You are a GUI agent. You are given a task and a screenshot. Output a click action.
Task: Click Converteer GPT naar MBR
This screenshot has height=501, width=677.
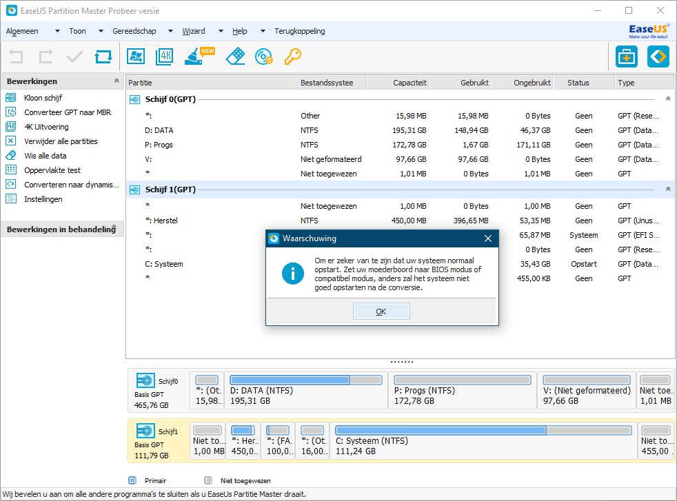[x=67, y=112]
